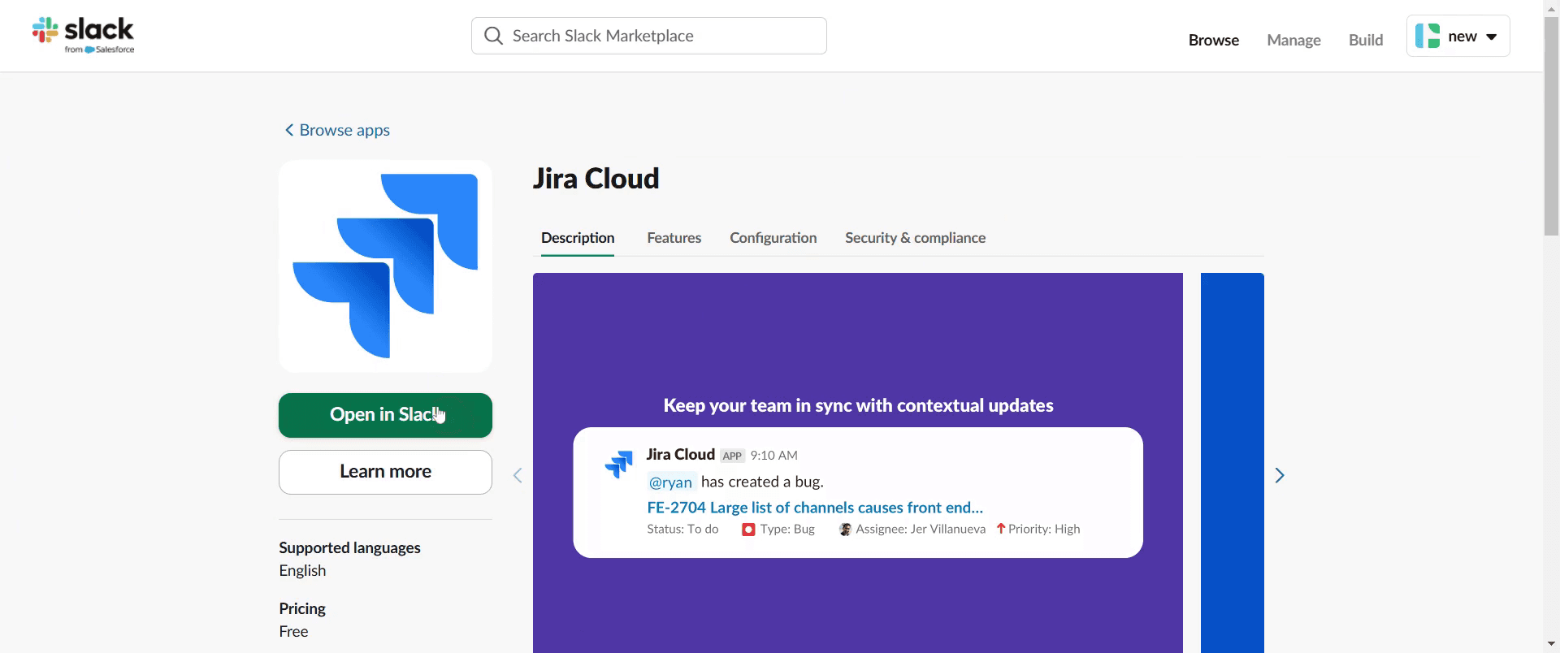Switch to Security & compliance tab
The height and width of the screenshot is (653, 1560).
point(915,238)
